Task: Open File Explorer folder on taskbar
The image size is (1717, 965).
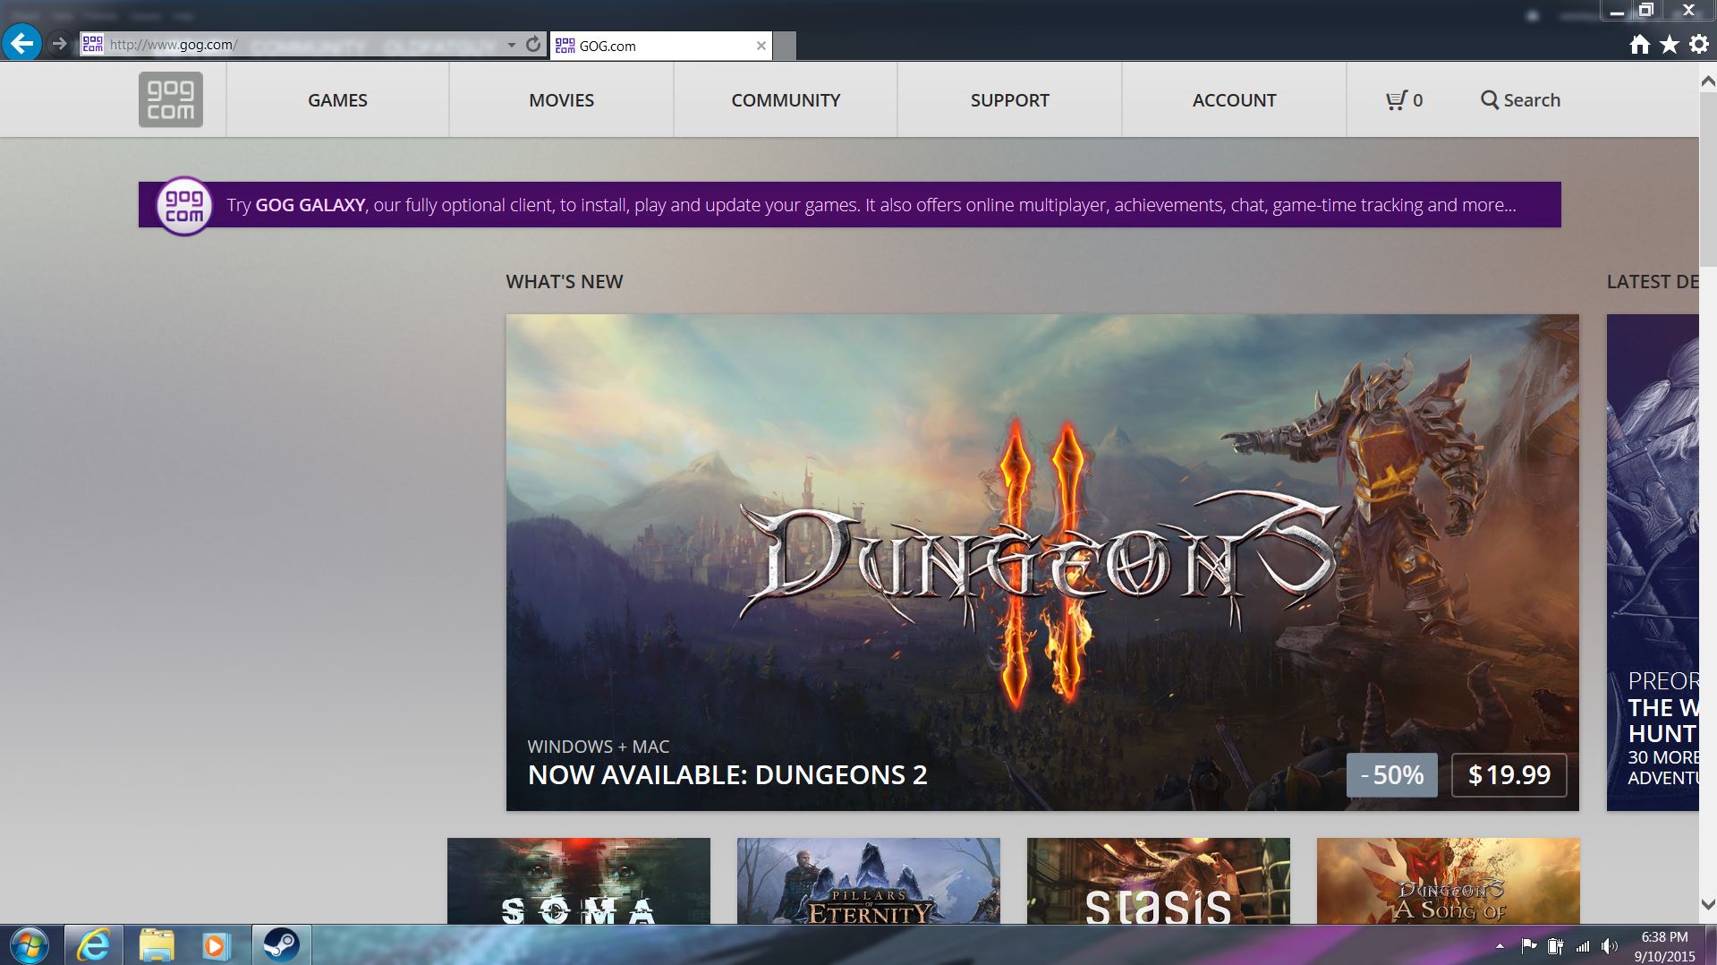Action: pyautogui.click(x=156, y=945)
